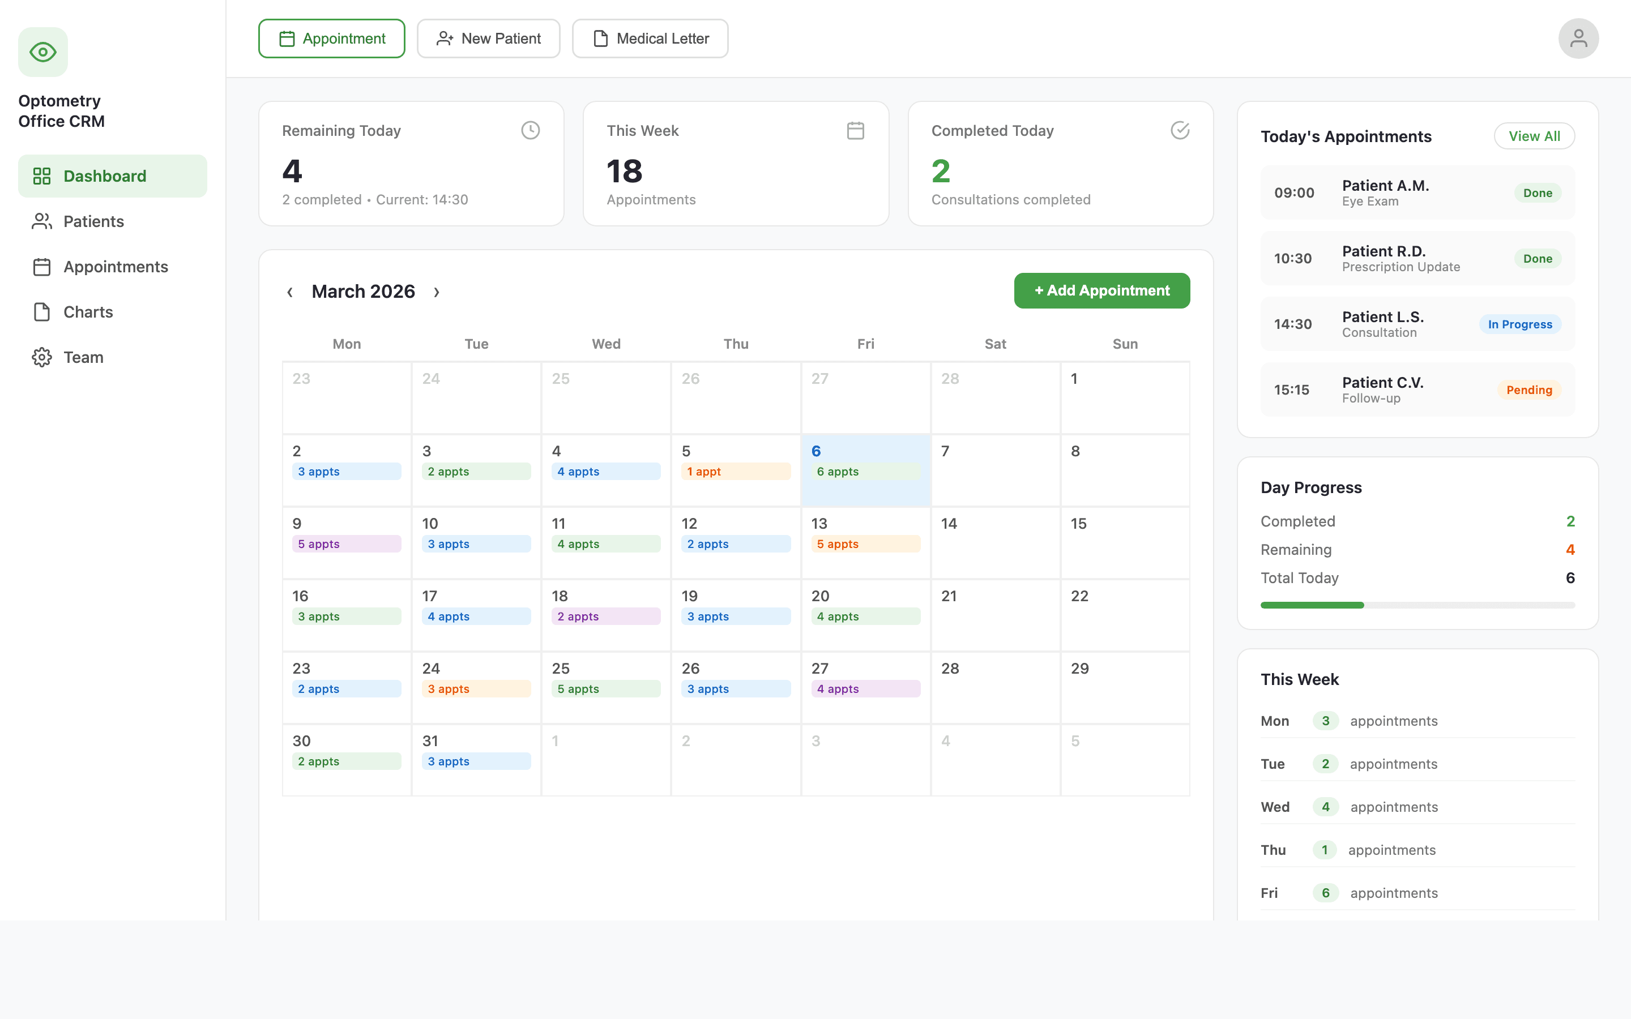1631x1019 pixels.
Task: Click the Day Progress bar
Action: [x=1417, y=605]
